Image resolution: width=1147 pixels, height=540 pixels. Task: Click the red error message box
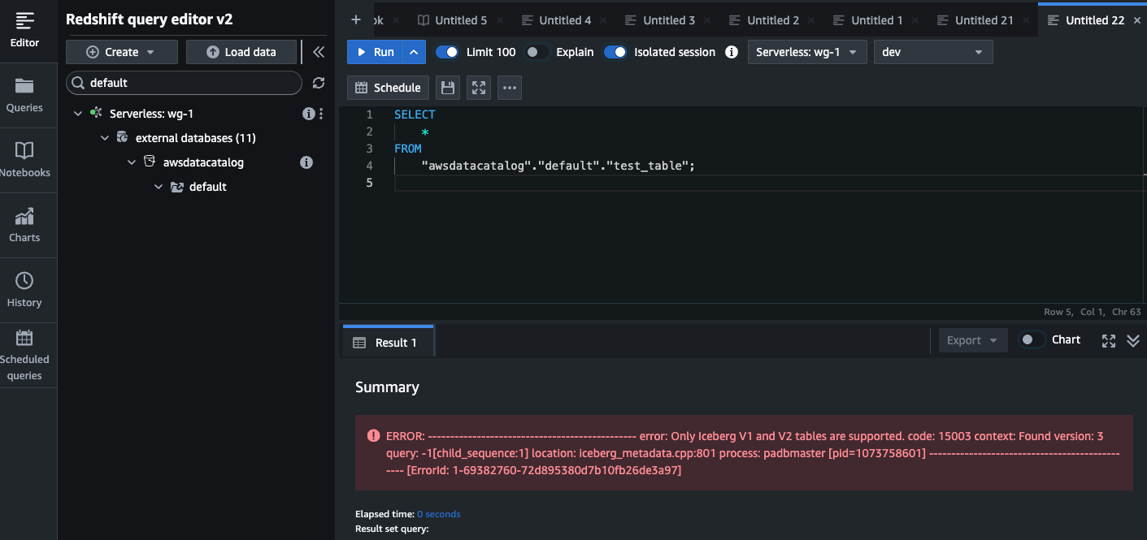pos(744,453)
